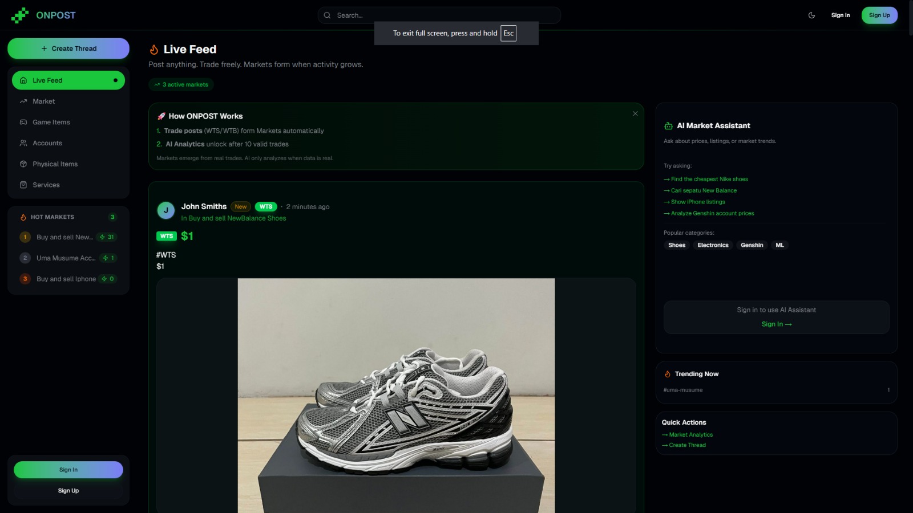913x513 pixels.
Task: Click the Live Feed flame icon
Action: [154, 50]
